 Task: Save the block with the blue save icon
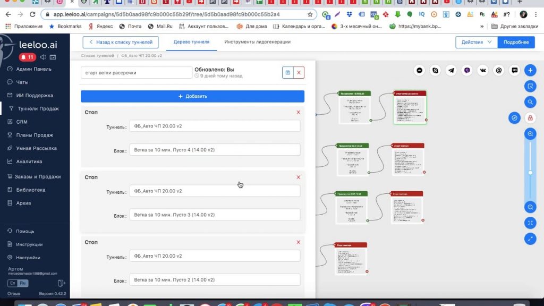point(287,72)
